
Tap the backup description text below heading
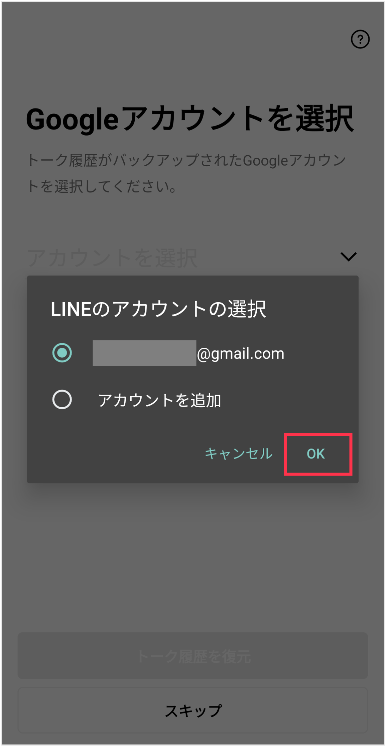tap(186, 173)
